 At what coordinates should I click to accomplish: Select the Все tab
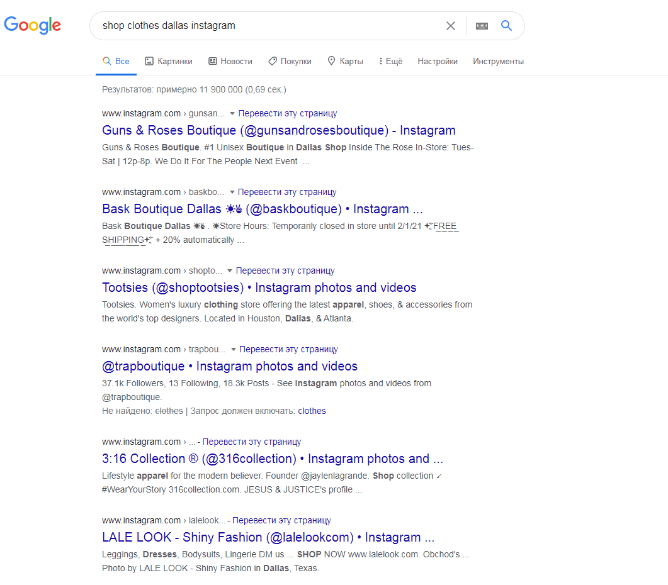click(x=116, y=61)
